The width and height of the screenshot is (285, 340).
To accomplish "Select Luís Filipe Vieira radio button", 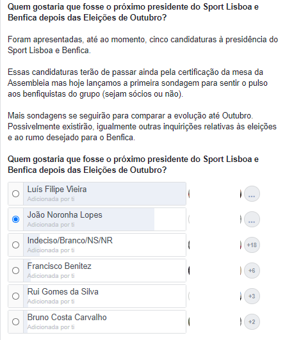I will point(15,193).
